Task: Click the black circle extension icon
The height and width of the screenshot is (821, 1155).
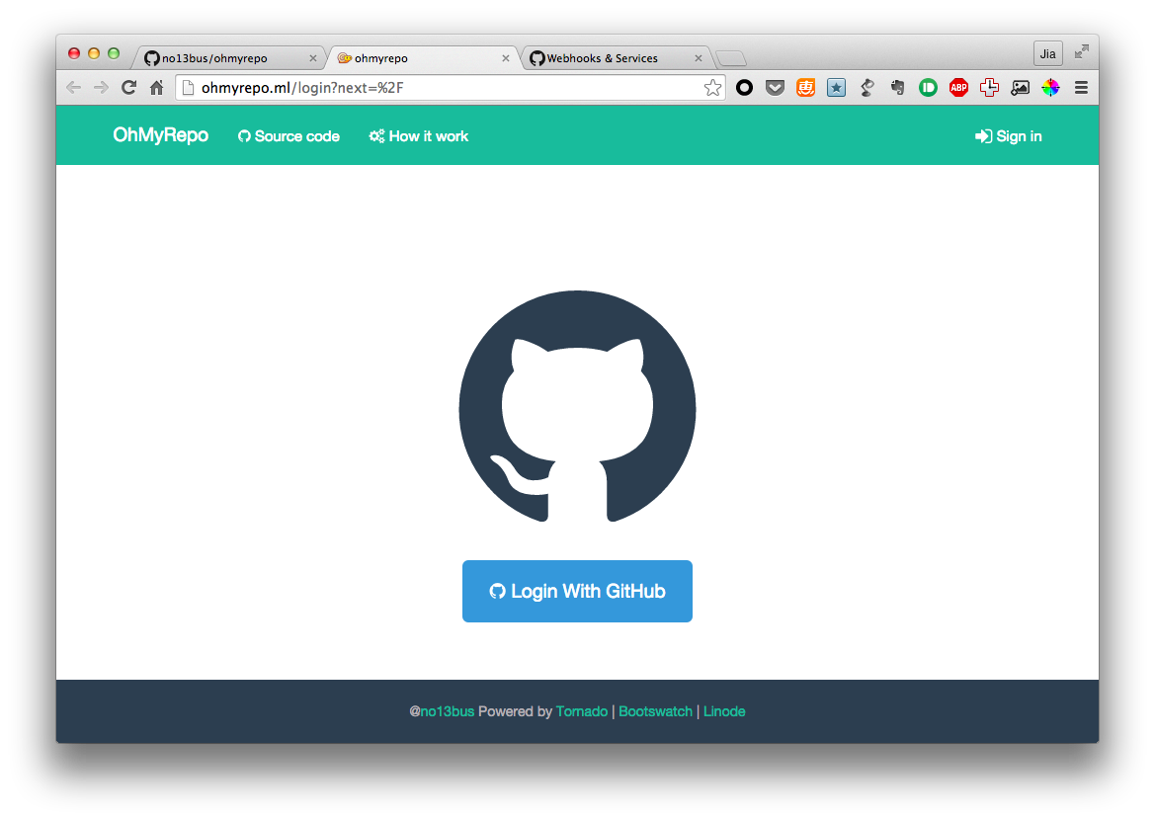Action: click(744, 88)
